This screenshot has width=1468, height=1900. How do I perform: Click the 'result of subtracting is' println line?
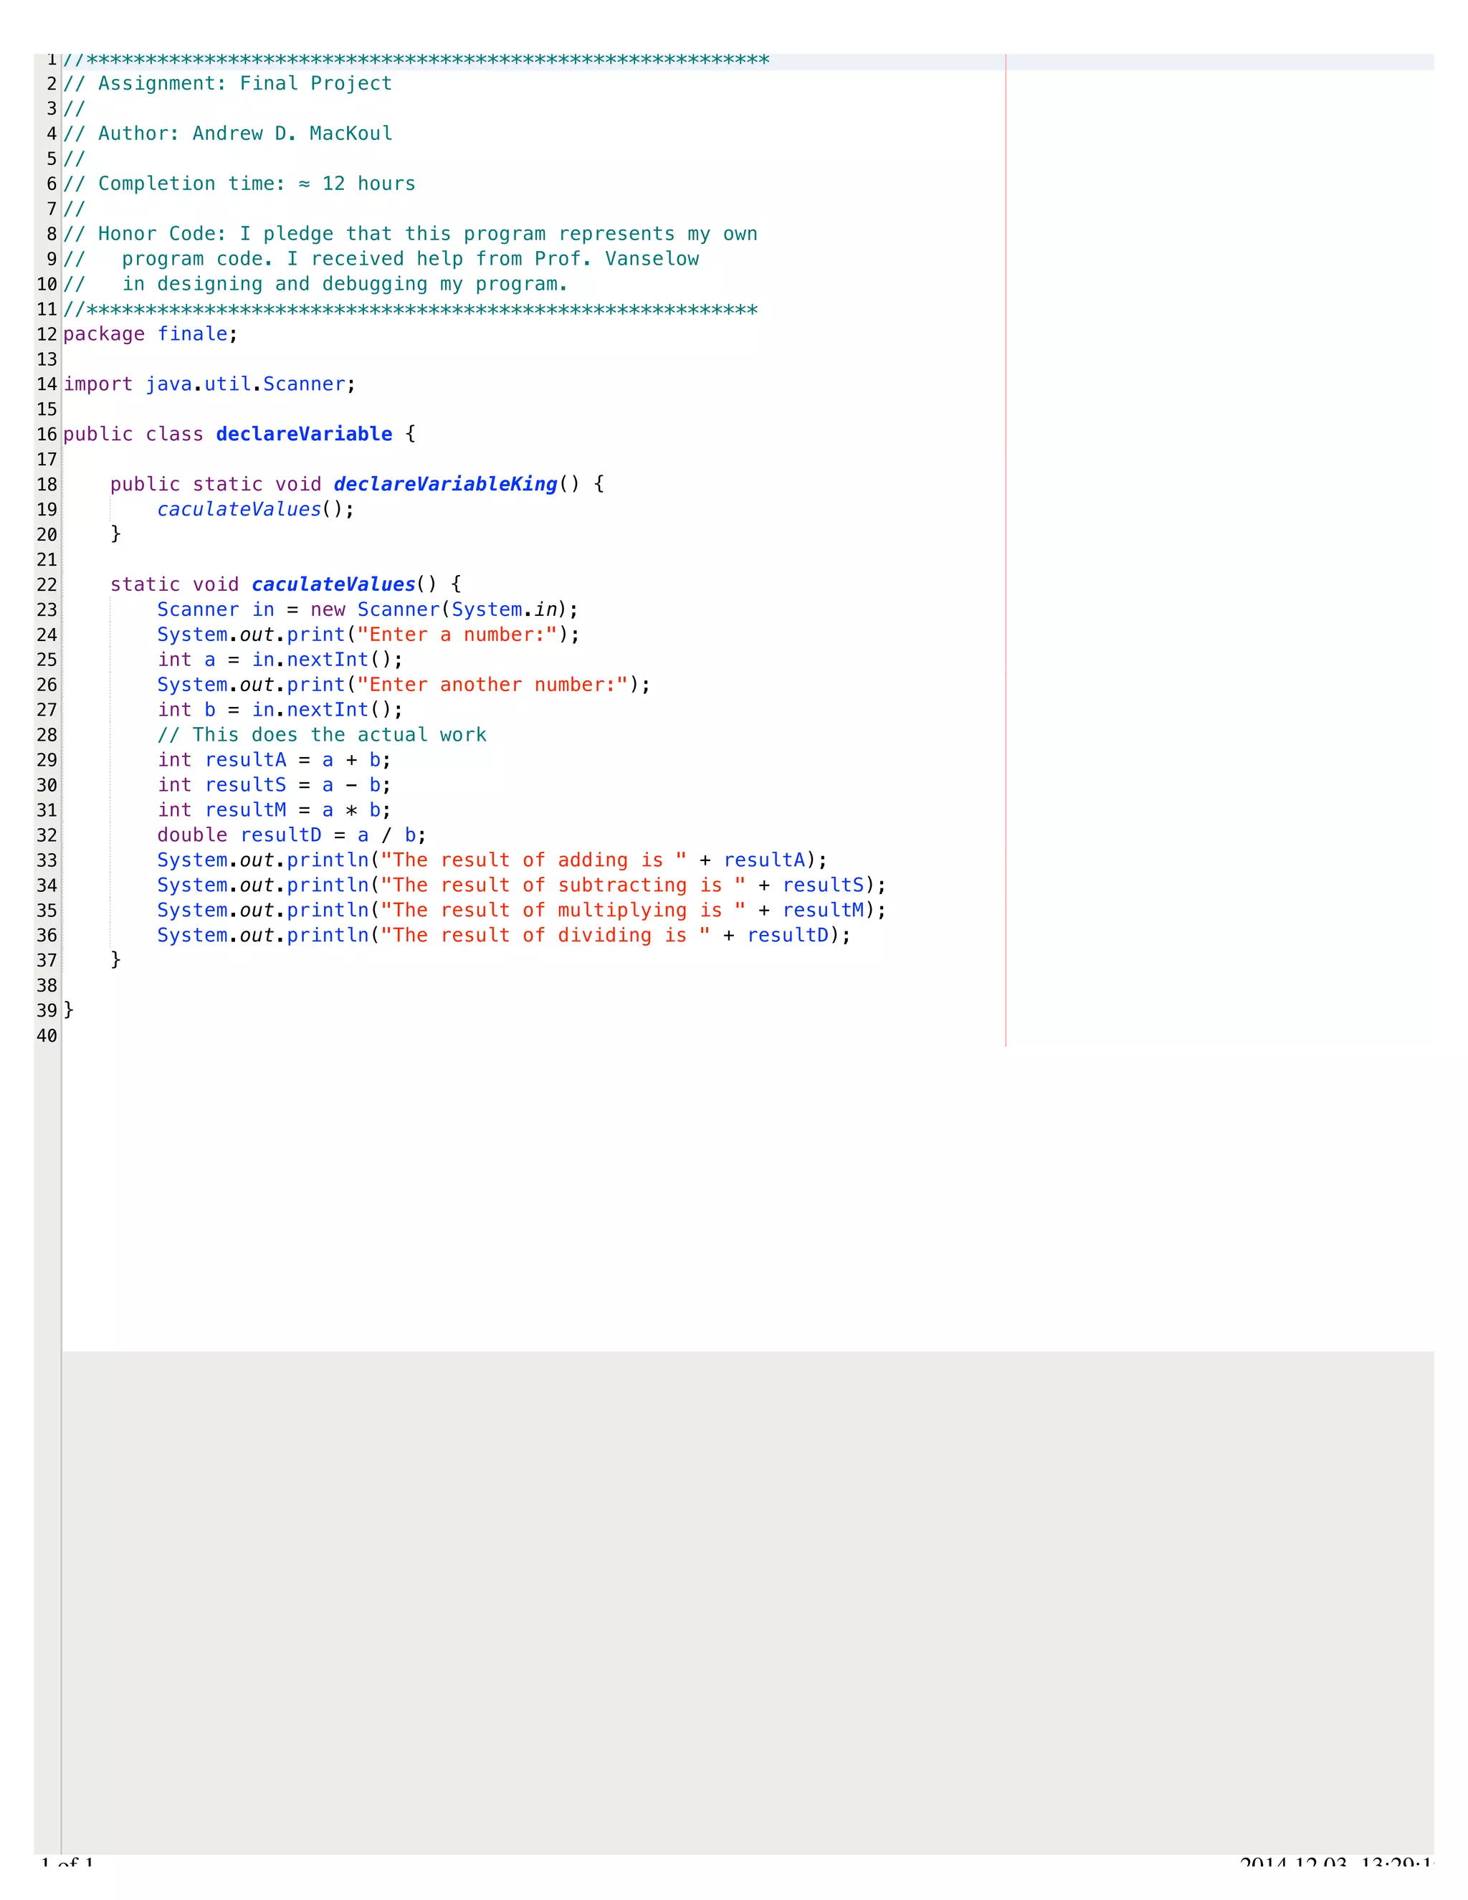(x=522, y=885)
